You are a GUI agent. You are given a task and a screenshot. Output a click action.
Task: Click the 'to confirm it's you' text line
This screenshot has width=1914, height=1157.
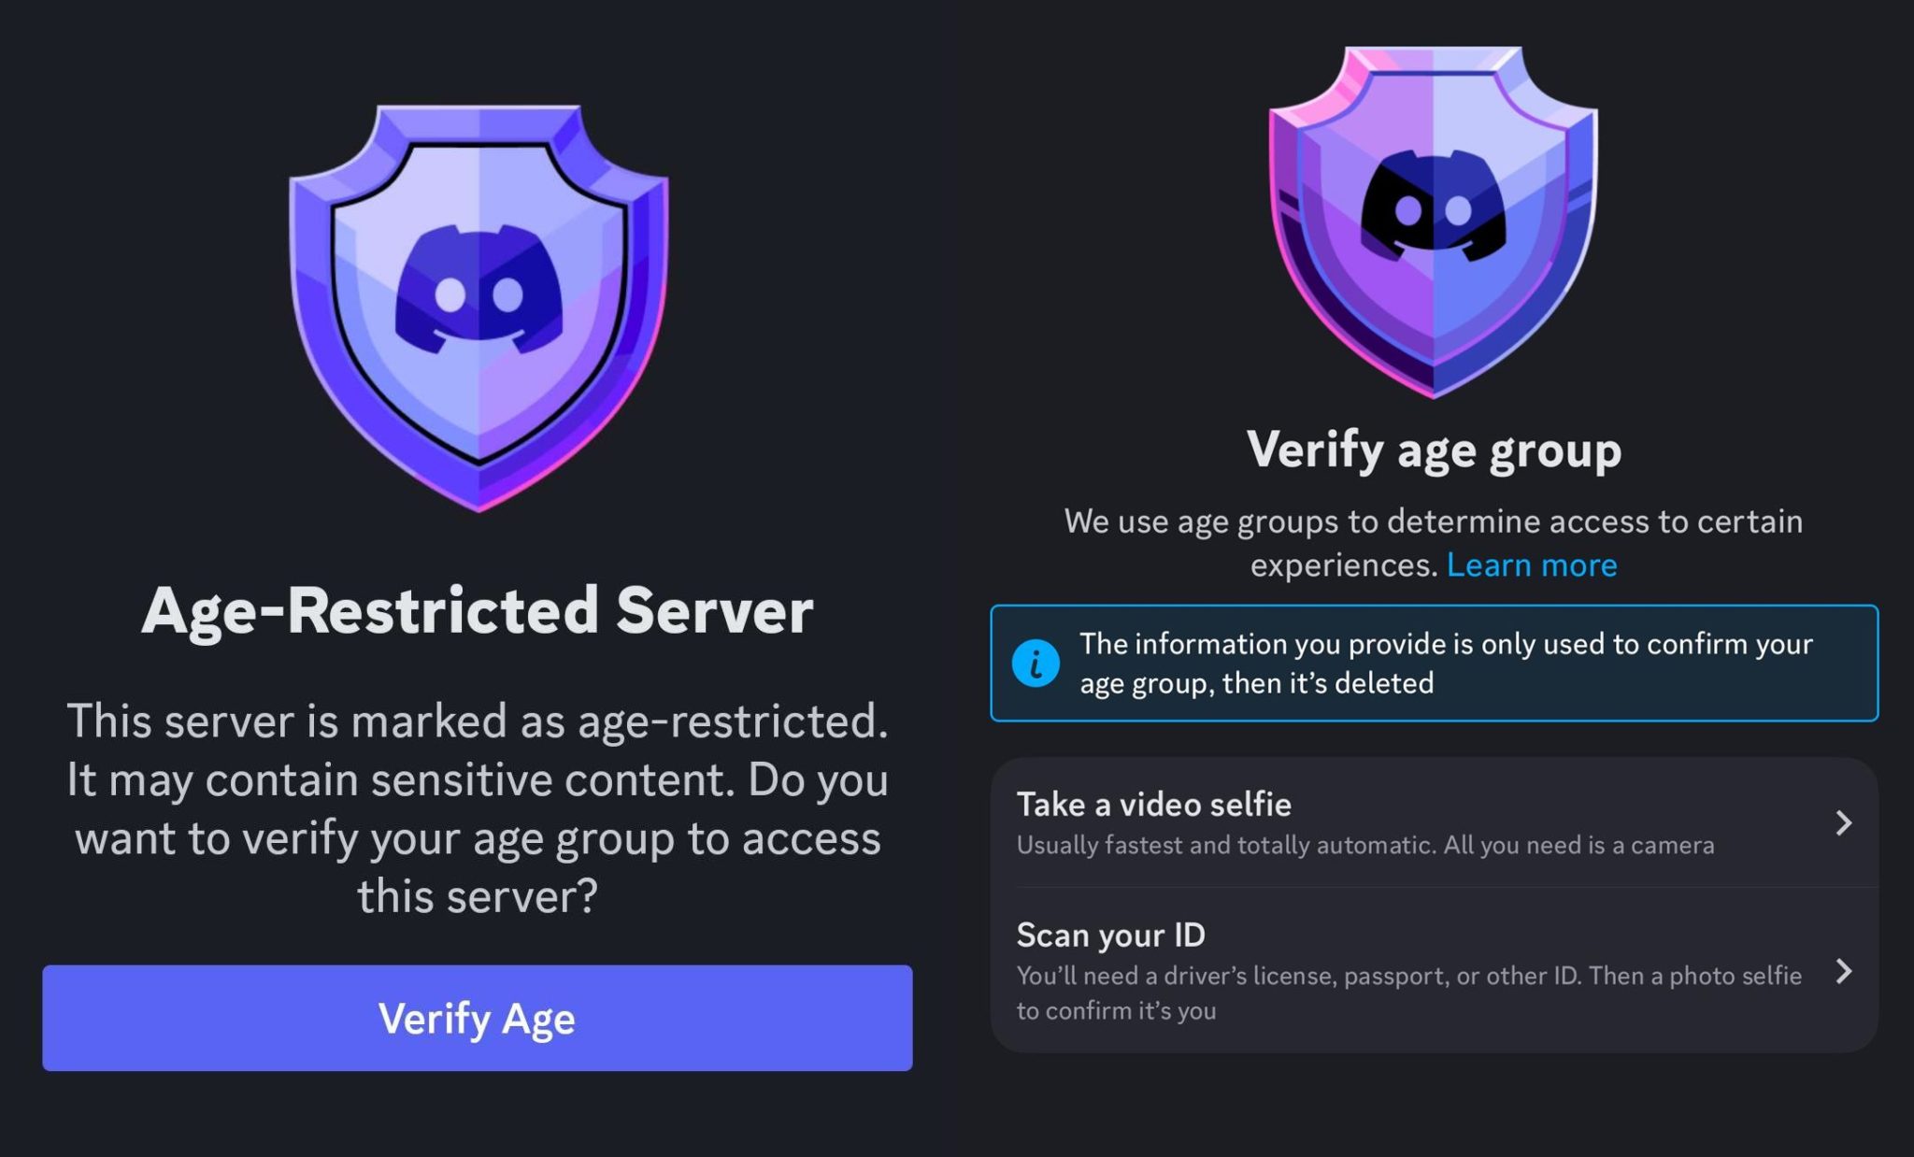click(1116, 1011)
